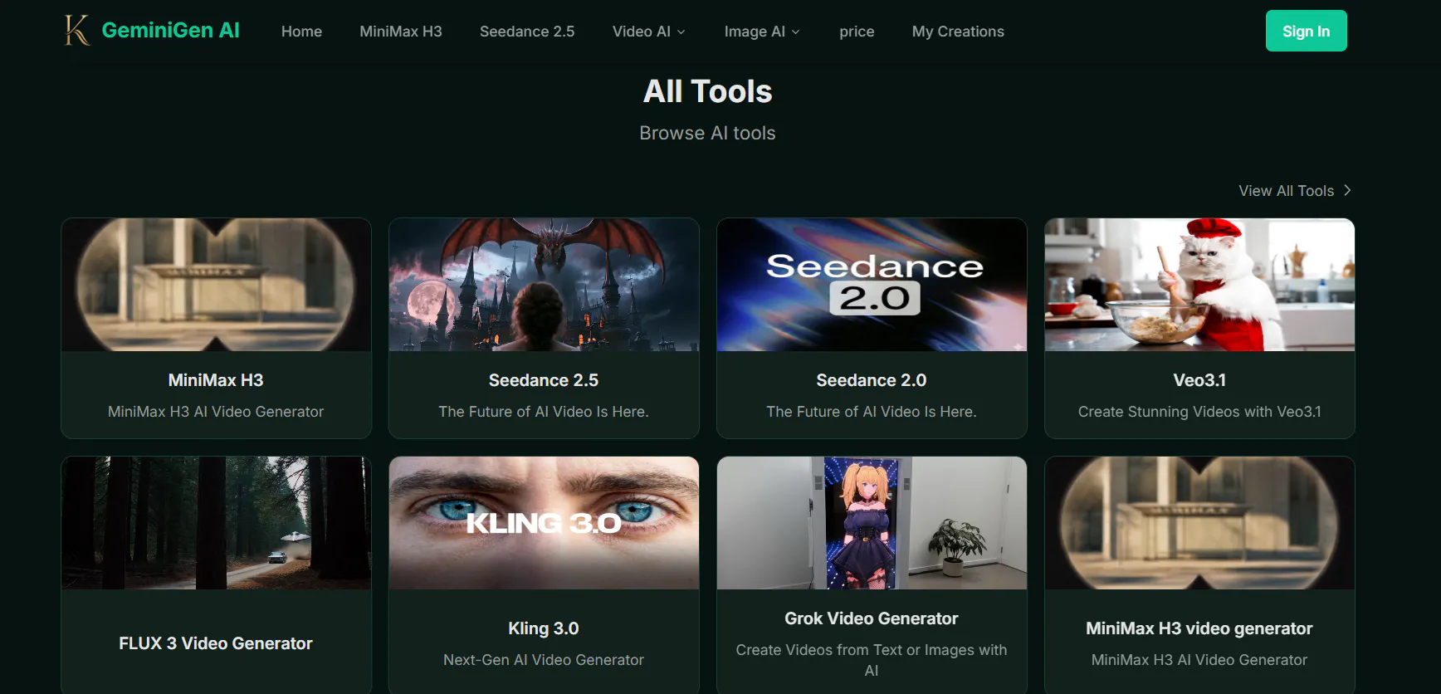Click 'Next-Gen AI Video Generator' description
Image resolution: width=1441 pixels, height=694 pixels.
[x=544, y=660]
